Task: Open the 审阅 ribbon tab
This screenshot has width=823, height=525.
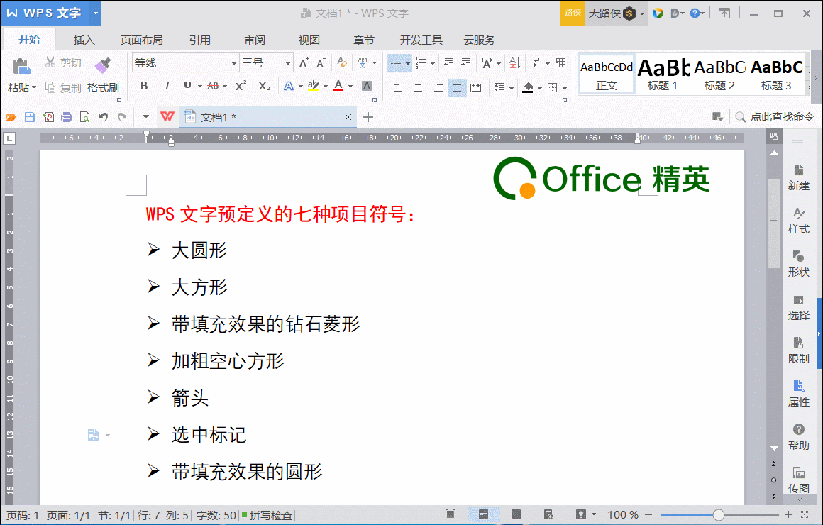Action: coord(254,40)
